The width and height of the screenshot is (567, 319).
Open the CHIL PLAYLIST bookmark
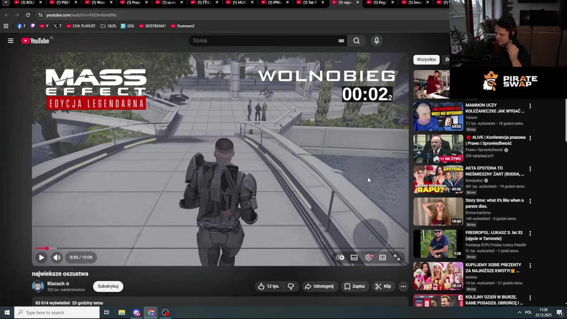coord(81,26)
